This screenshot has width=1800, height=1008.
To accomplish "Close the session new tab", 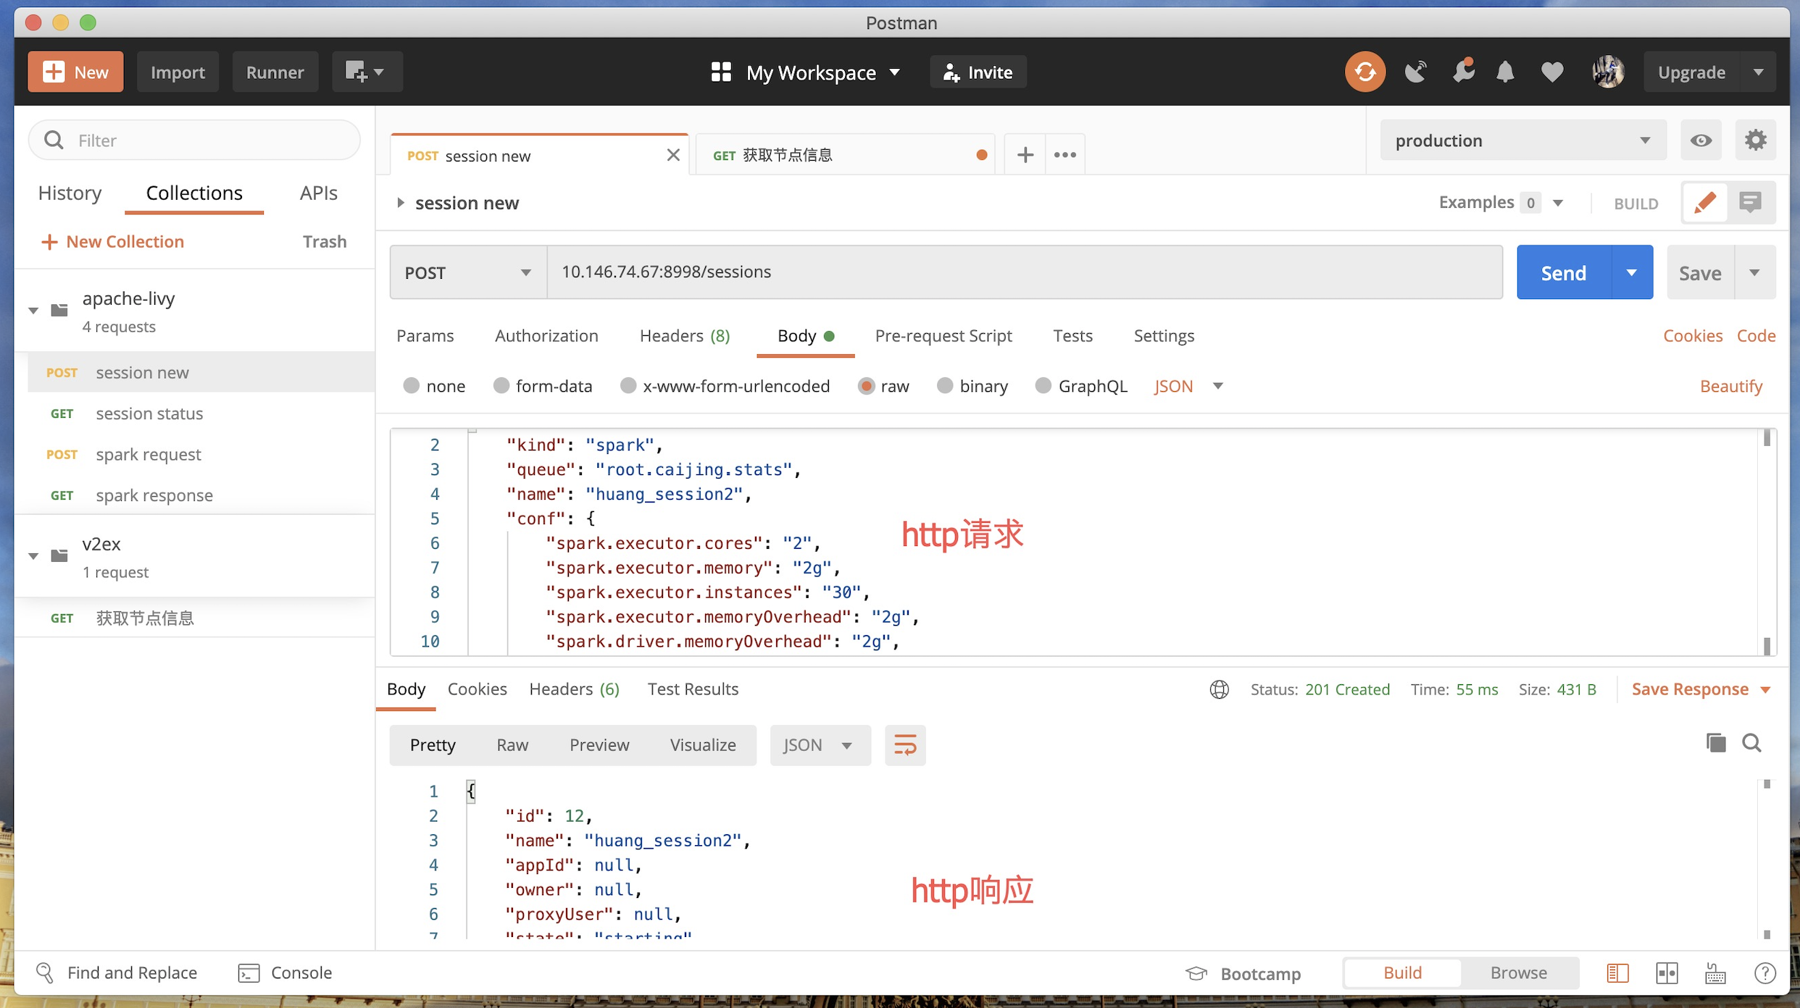I will pyautogui.click(x=673, y=155).
